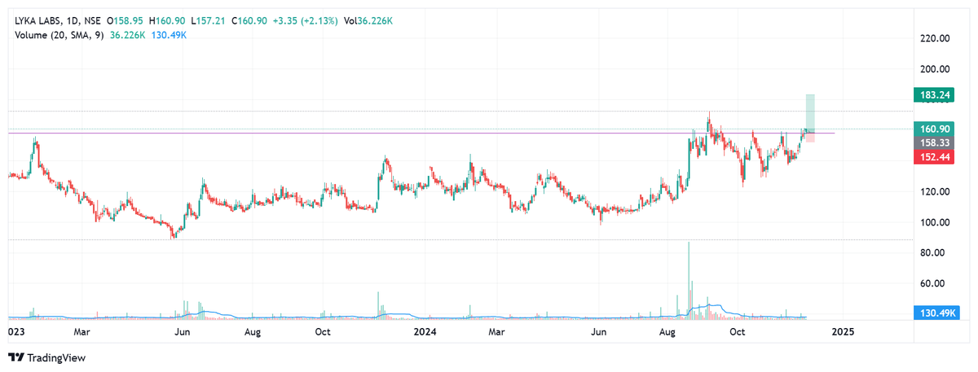Click the Jun 2023 time axis label
The width and height of the screenshot is (978, 372).
point(183,332)
